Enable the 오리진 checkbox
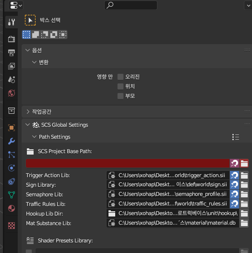The image size is (252, 253). click(120, 77)
